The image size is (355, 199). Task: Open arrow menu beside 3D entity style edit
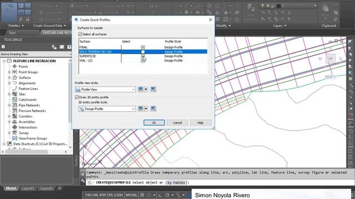(x=146, y=109)
